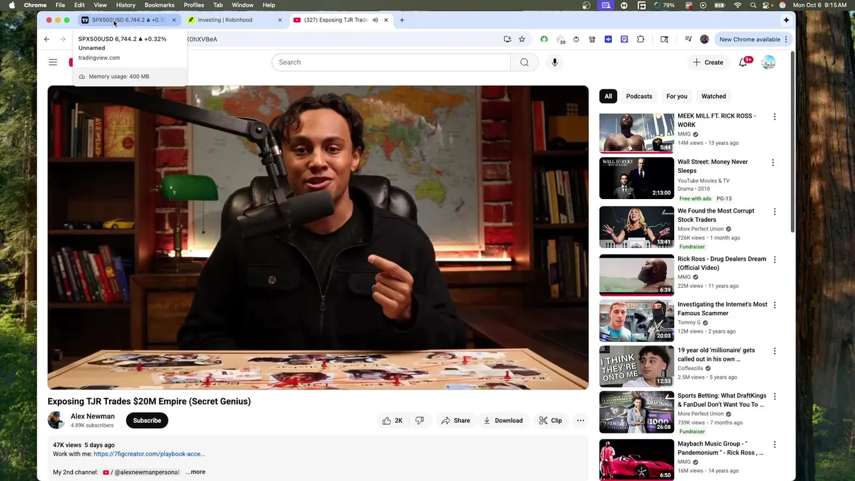Open Wall Street: Money Never Sleeps thumbnail
Image resolution: width=855 pixels, height=481 pixels.
pyautogui.click(x=637, y=178)
